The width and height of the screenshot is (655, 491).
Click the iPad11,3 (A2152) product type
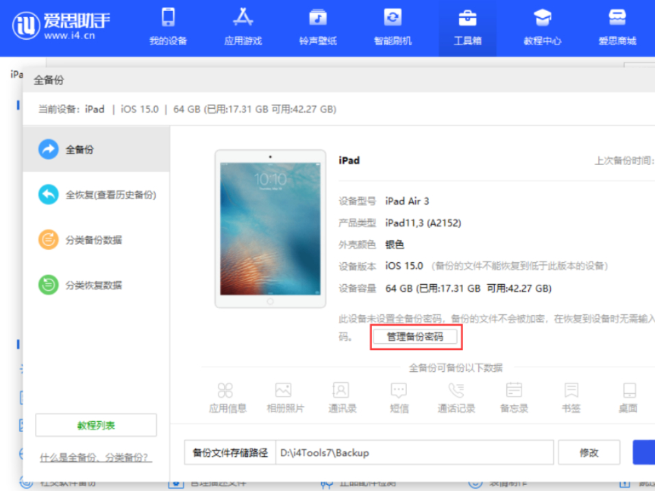tap(423, 223)
